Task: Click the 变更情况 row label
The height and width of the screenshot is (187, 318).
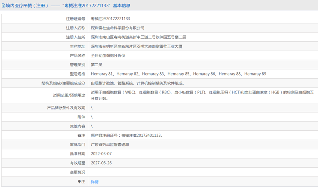Action: pos(77,172)
